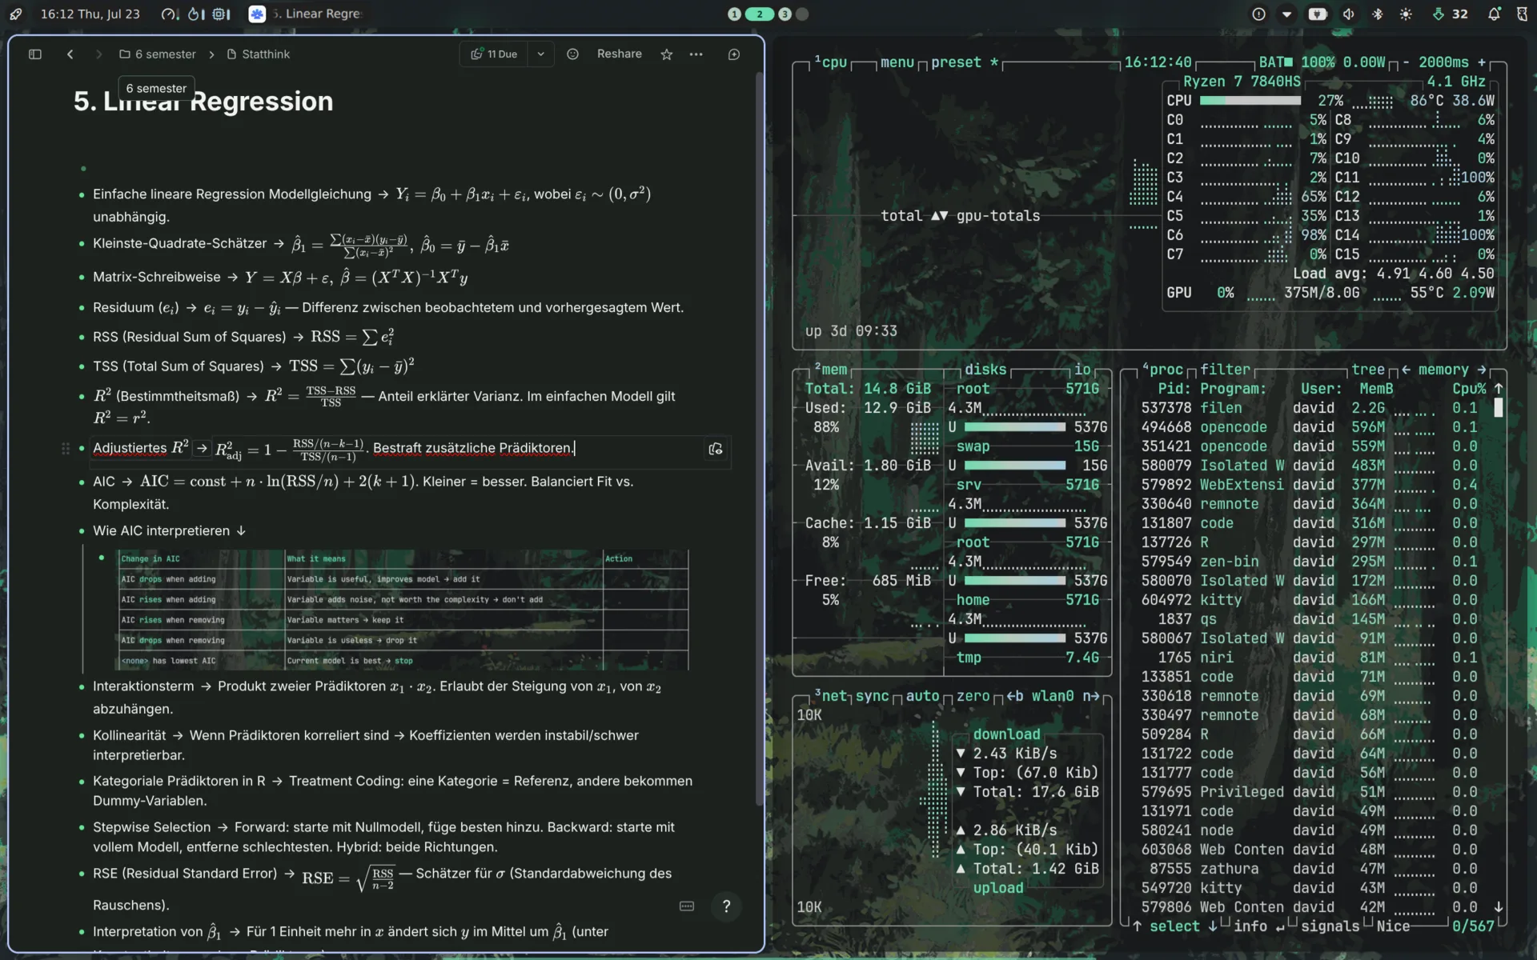Viewport: 1537px width, 960px height.
Task: Click the updates download icon showing 32
Action: point(1450,14)
